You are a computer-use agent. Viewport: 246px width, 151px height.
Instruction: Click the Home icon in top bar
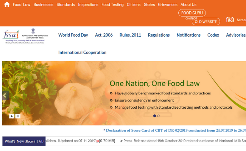[6, 5]
